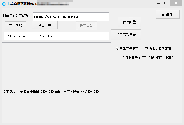Exit using the 关闭软件 button

coord(168,14)
